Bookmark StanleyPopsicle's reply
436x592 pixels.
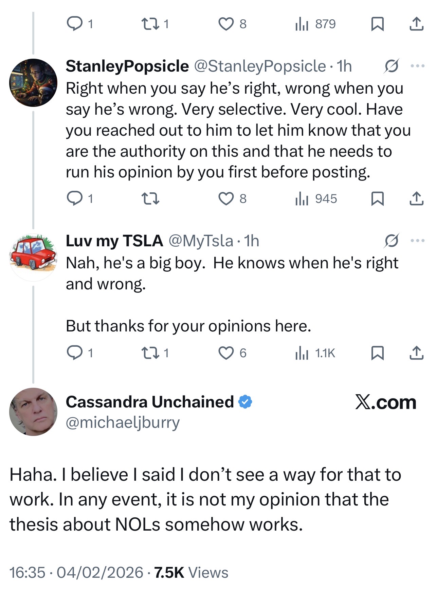click(x=377, y=199)
